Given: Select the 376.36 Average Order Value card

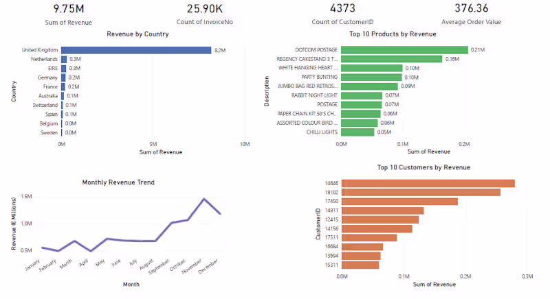Looking at the screenshot, I should pyautogui.click(x=471, y=14).
